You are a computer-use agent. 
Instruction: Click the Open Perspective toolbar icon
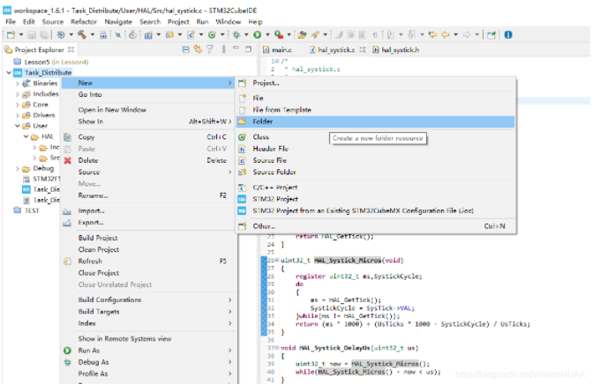491,34
